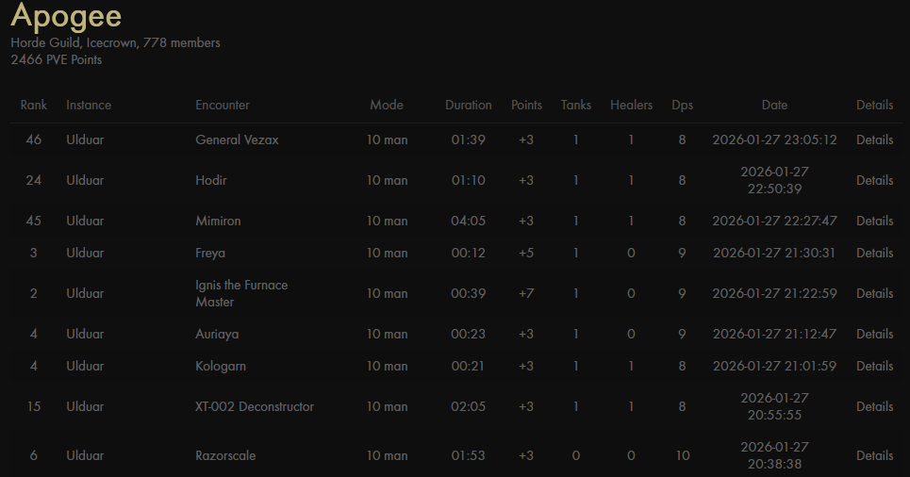Open Details for XT-002 Deconstructor
910x477 pixels.
[874, 407]
